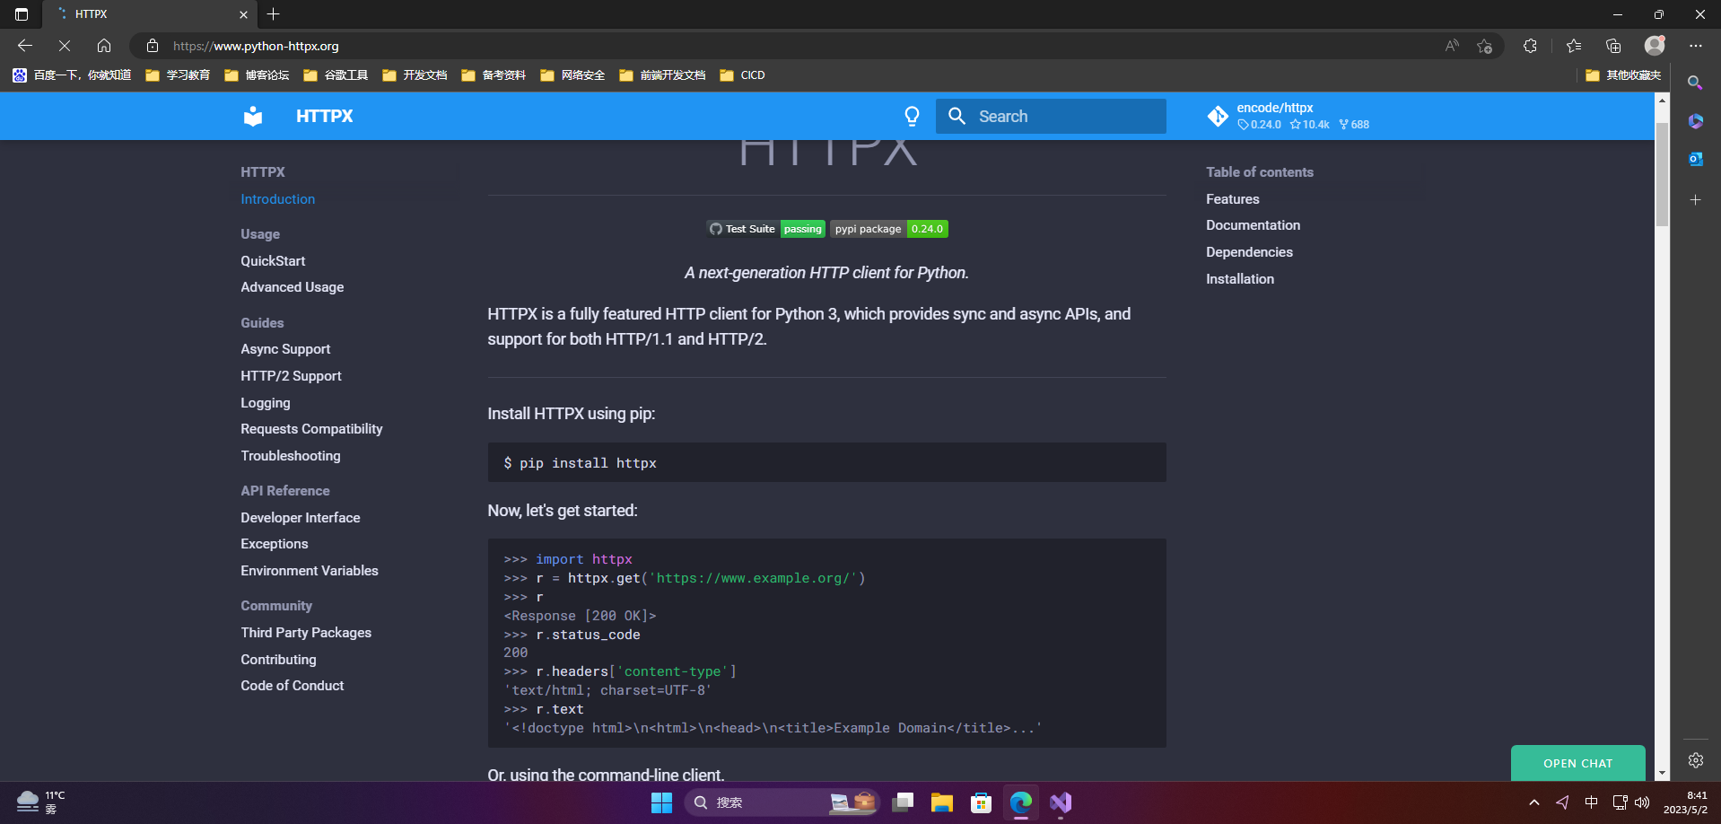
Task: Open browser extensions puzzle icon
Action: (1530, 46)
